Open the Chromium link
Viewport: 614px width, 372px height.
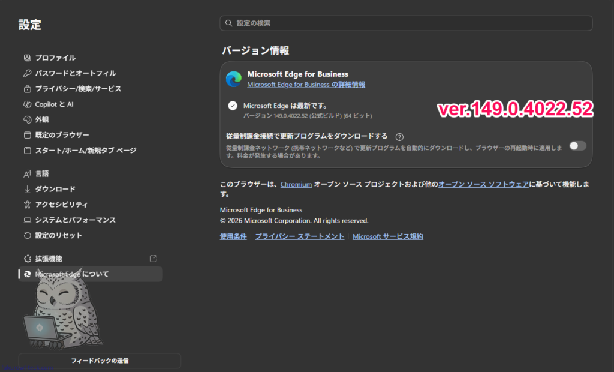(296, 185)
